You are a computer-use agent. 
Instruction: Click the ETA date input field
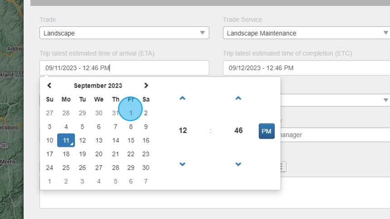pyautogui.click(x=124, y=68)
